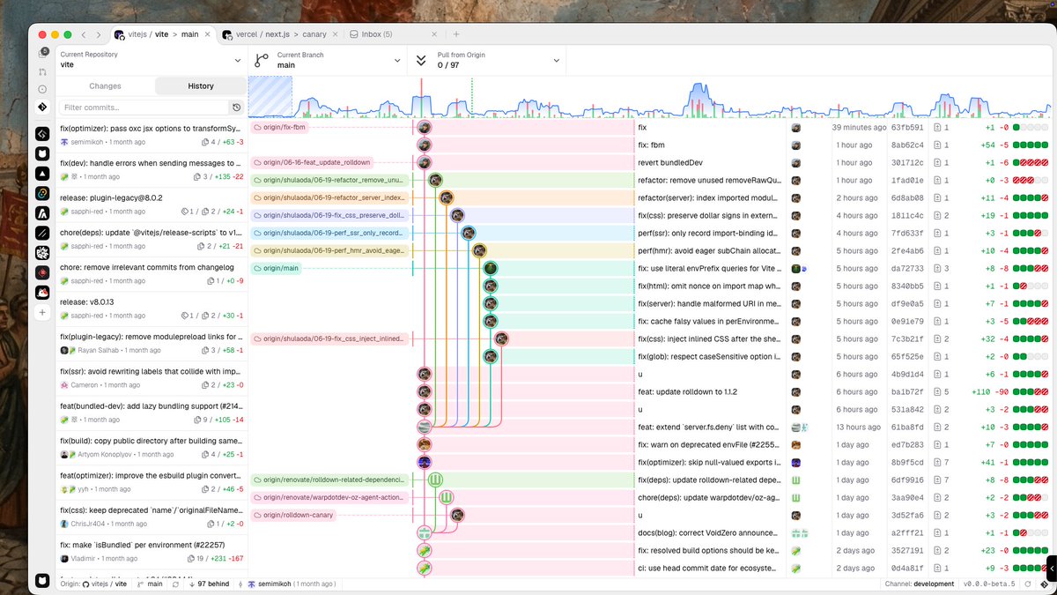Open the Pull from Origin dropdown arrow

(557, 60)
